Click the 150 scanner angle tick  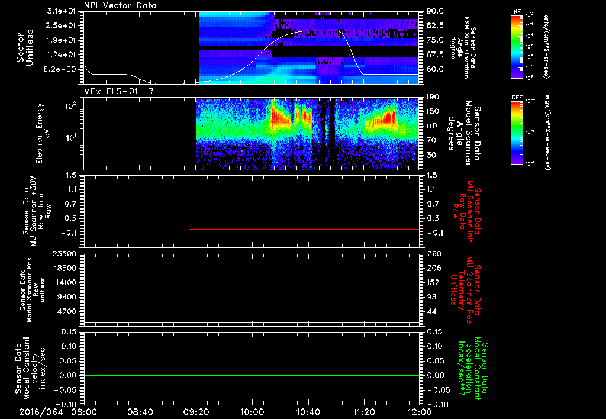(433, 111)
